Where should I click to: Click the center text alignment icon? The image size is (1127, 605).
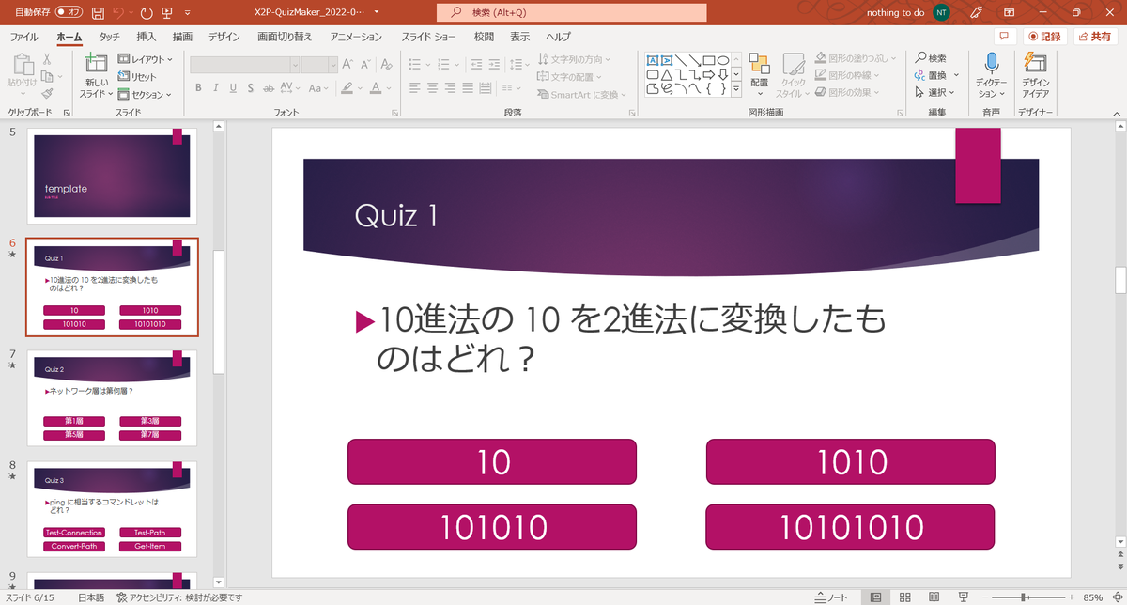(432, 87)
